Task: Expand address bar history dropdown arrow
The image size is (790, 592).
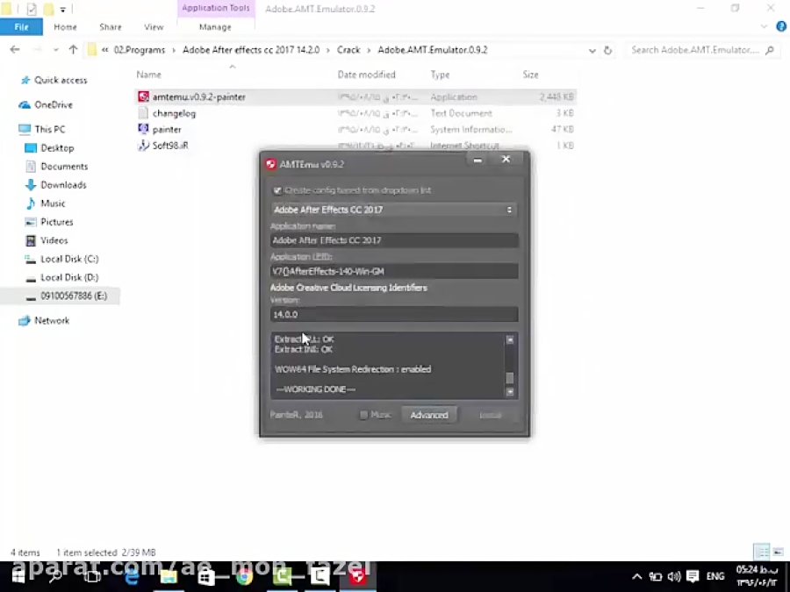Action: coord(592,50)
